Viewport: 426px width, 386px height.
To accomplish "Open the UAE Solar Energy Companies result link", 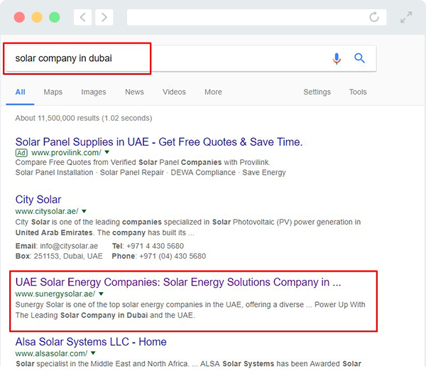I will (x=178, y=282).
